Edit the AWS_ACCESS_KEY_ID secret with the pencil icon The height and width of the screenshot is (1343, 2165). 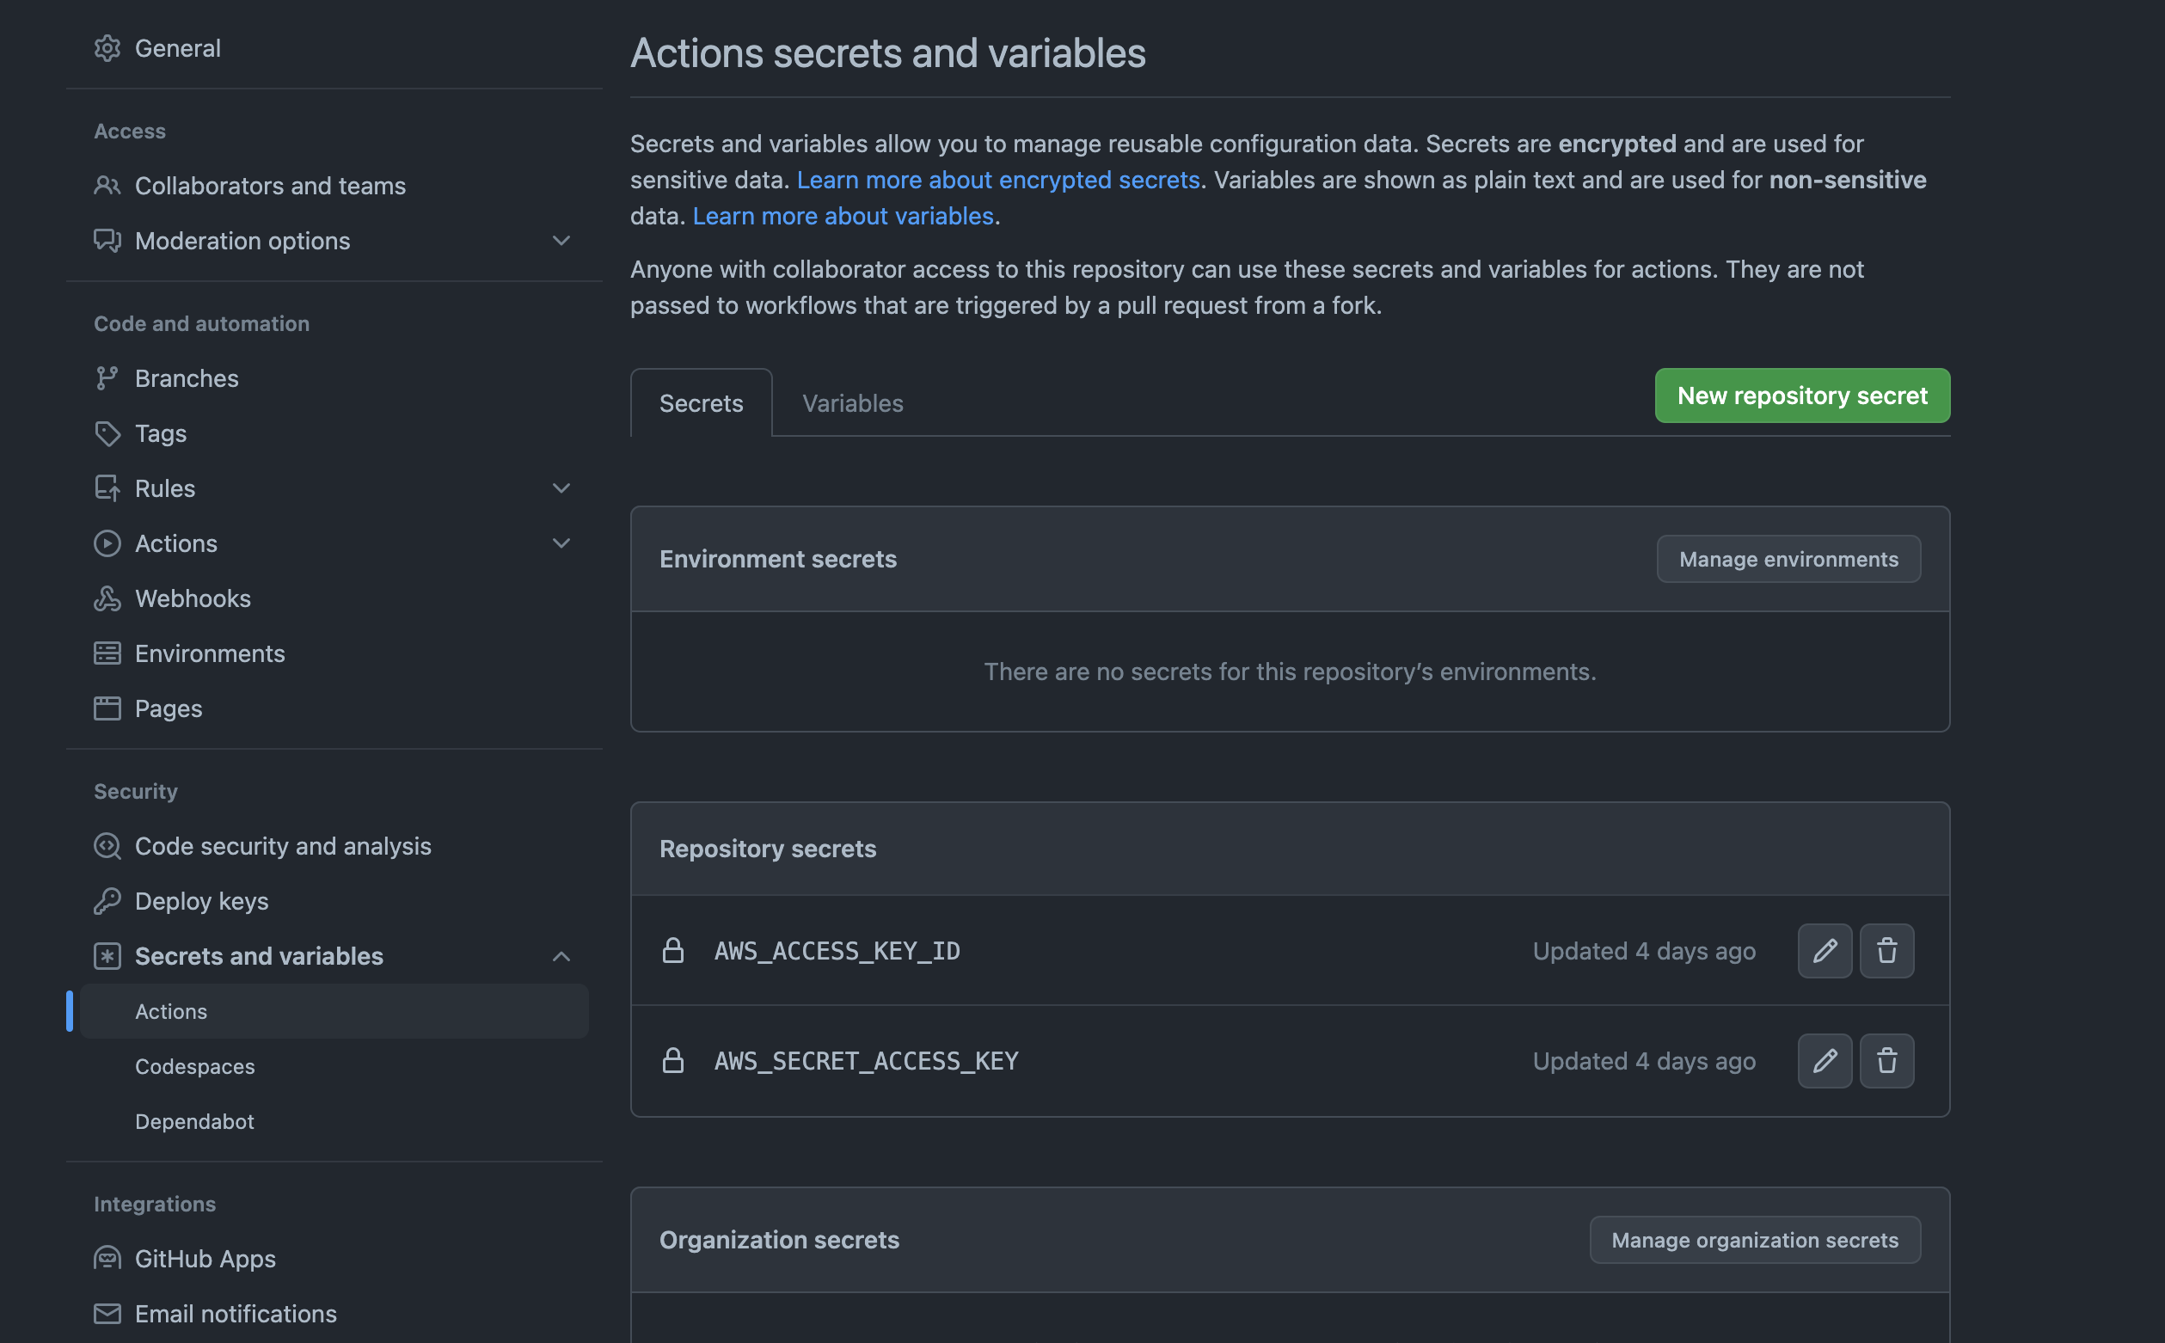tap(1824, 950)
